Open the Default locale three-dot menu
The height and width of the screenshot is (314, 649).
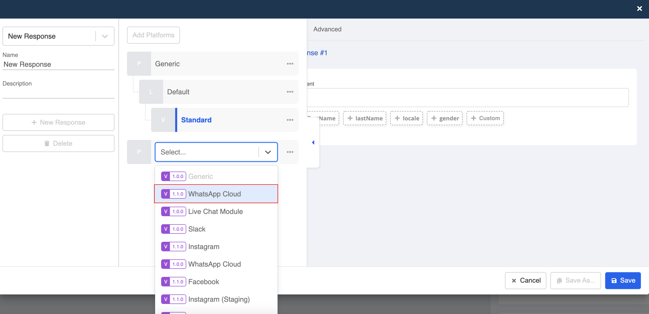(290, 92)
